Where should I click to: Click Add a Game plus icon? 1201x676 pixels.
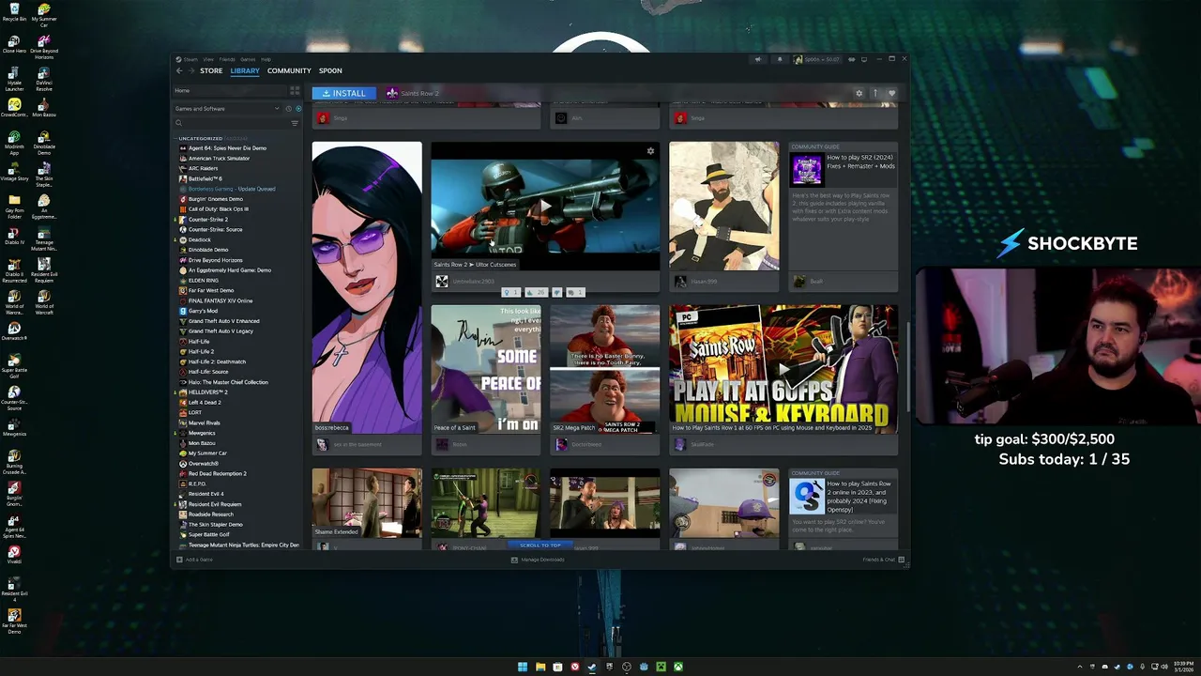(177, 560)
